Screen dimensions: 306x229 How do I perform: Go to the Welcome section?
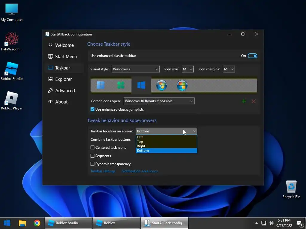[64, 45]
